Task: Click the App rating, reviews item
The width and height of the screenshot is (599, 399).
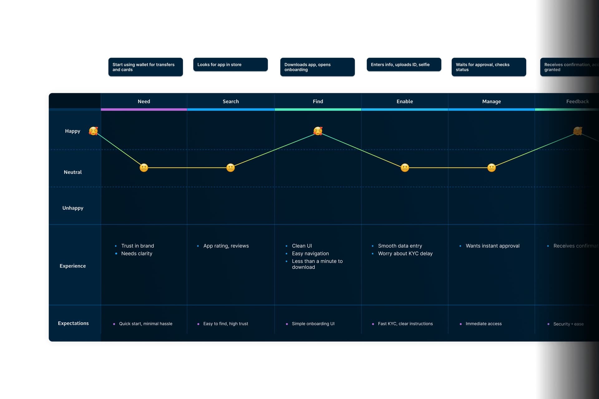Action: [x=226, y=246]
